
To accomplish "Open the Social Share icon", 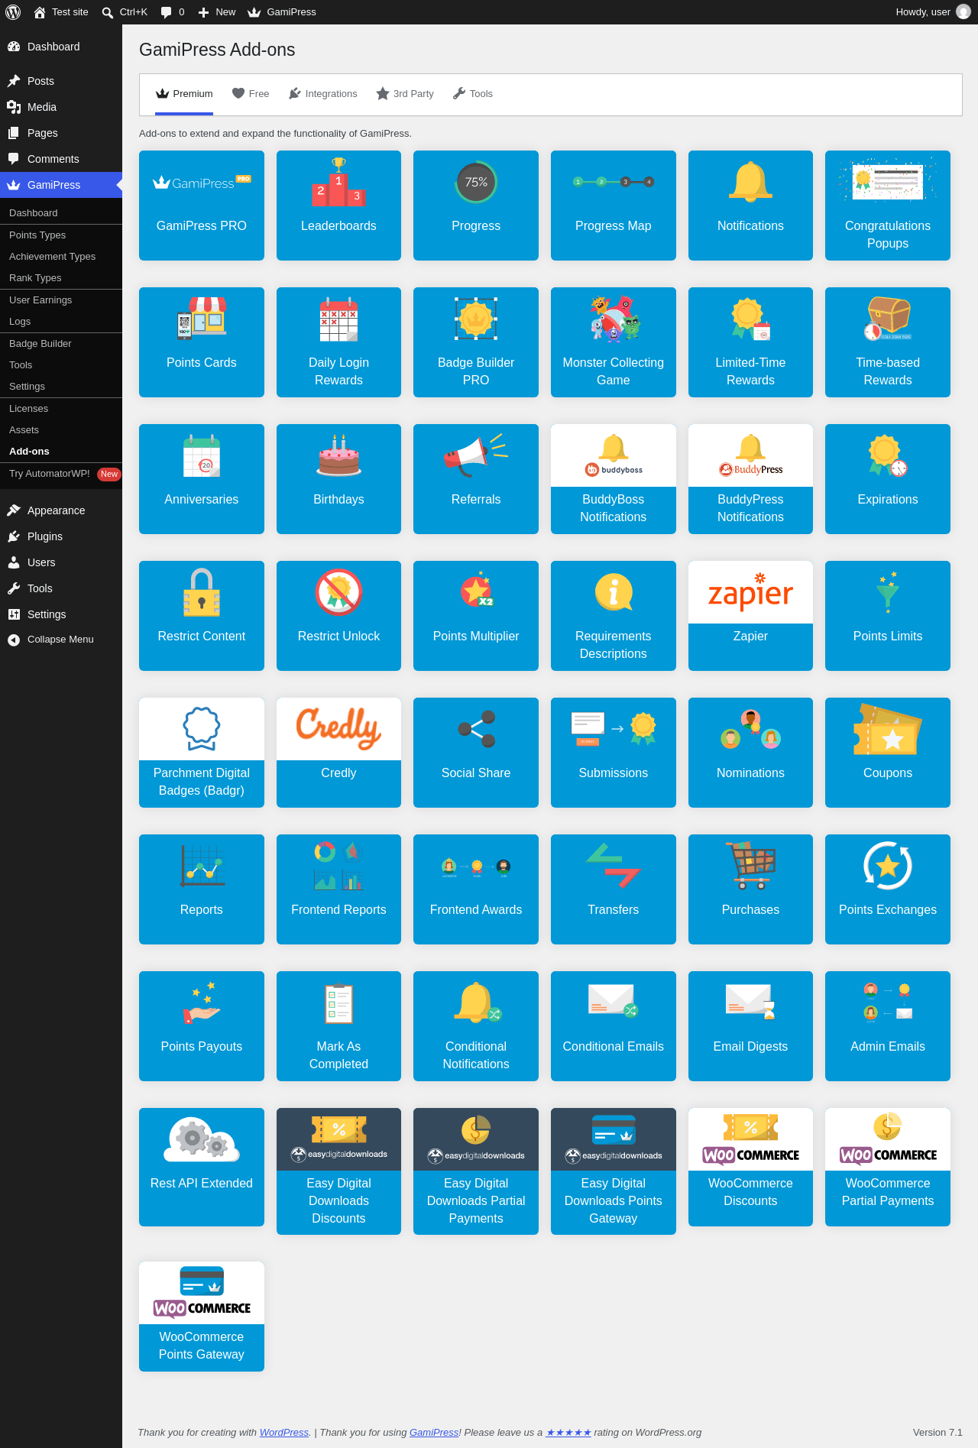I will click(x=476, y=729).
